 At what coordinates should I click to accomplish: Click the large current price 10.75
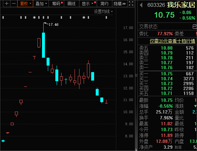click(x=164, y=15)
